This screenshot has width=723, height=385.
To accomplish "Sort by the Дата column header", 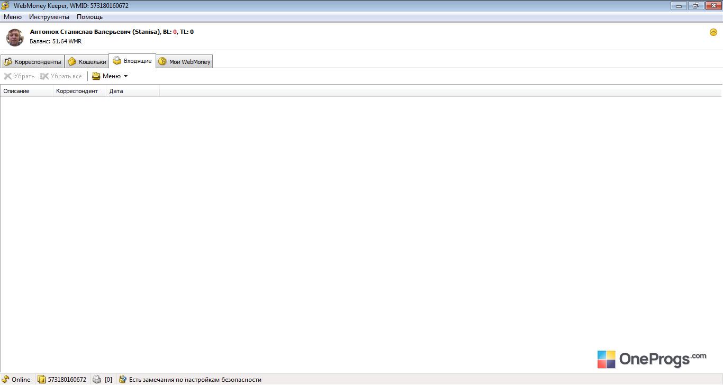I will tap(133, 91).
